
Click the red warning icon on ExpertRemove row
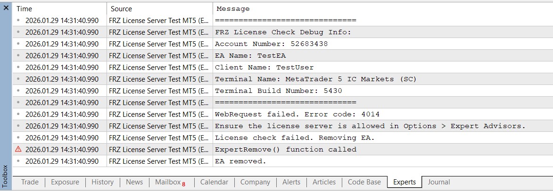[x=18, y=149]
